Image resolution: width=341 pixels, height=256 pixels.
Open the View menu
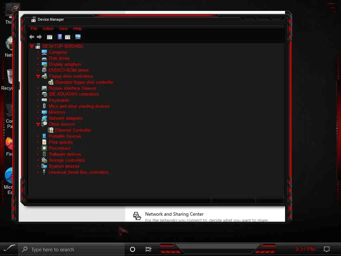pos(63,29)
